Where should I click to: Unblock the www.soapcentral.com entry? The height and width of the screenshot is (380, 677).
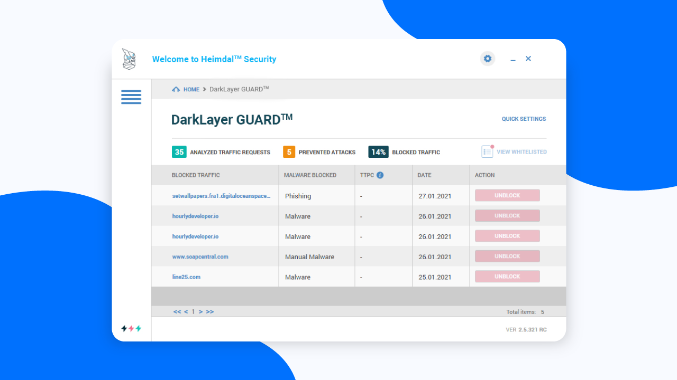coord(507,256)
